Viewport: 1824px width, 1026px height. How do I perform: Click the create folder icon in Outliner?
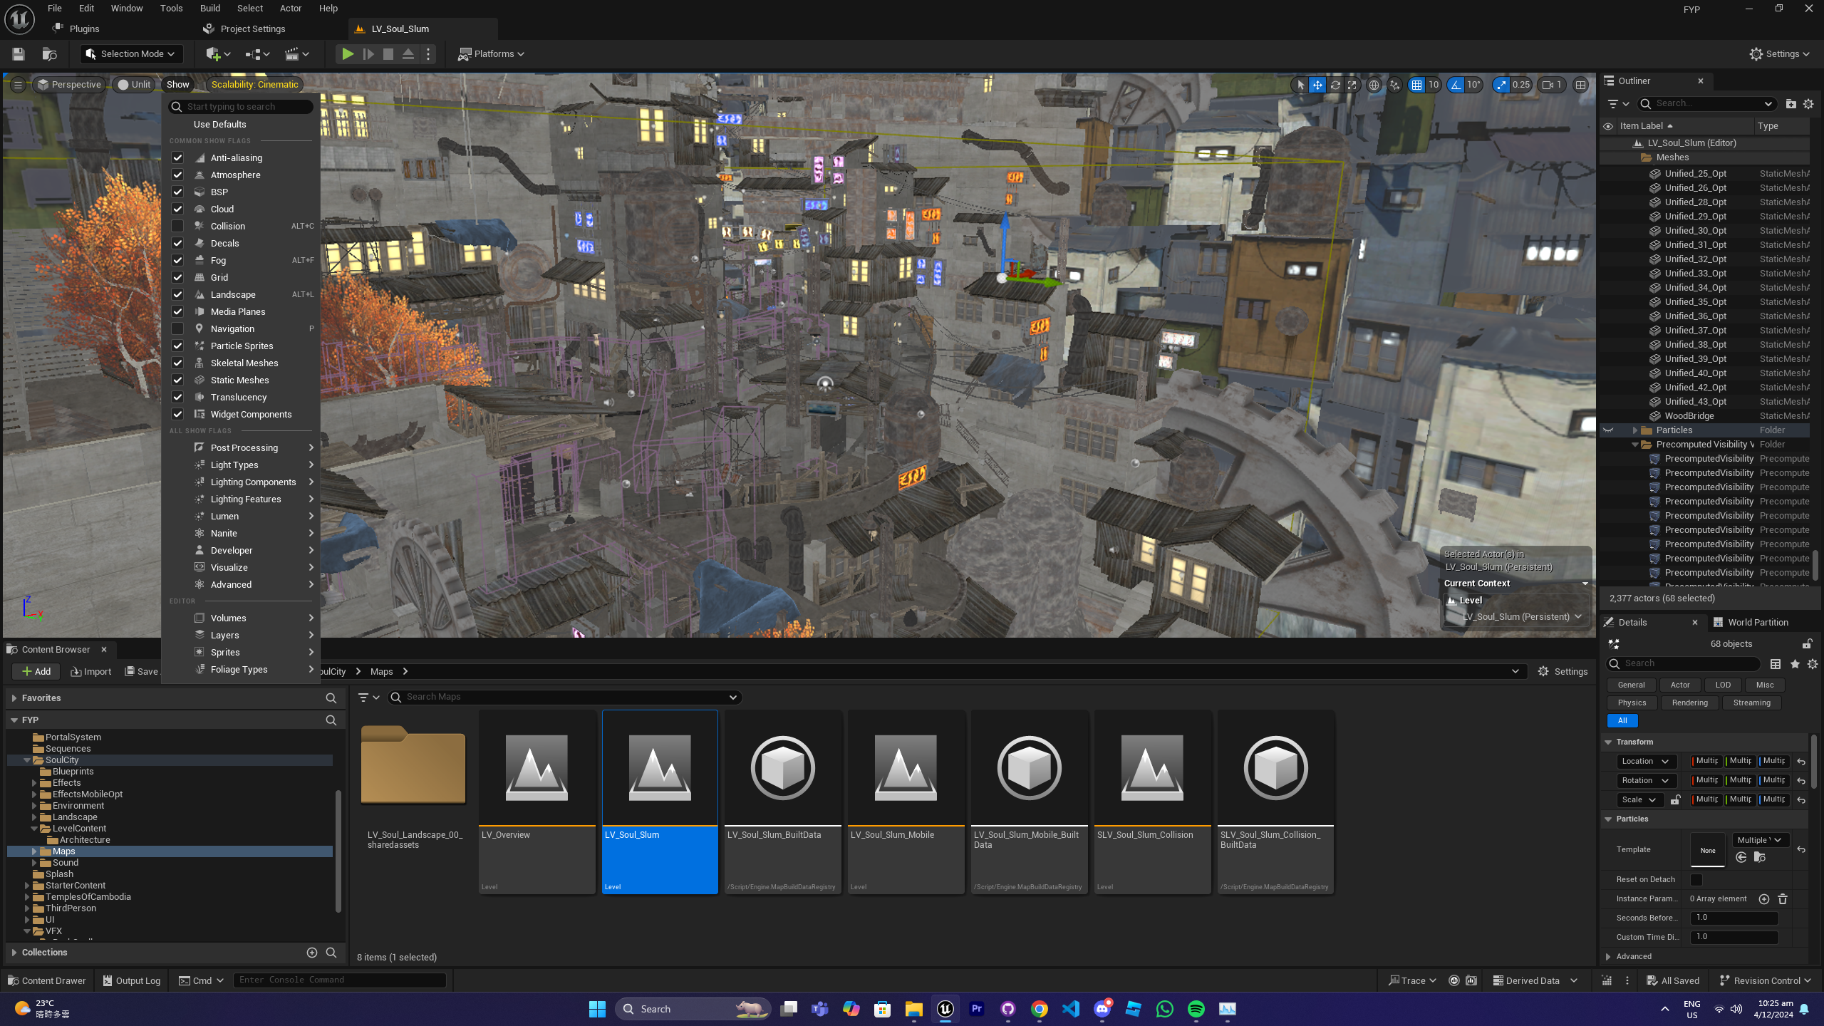pyautogui.click(x=1791, y=104)
